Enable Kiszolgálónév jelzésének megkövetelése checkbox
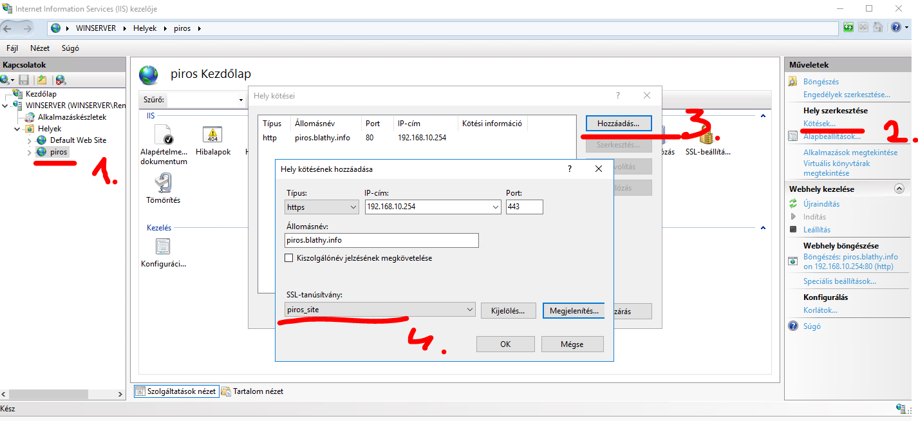The image size is (918, 421). tap(289, 258)
